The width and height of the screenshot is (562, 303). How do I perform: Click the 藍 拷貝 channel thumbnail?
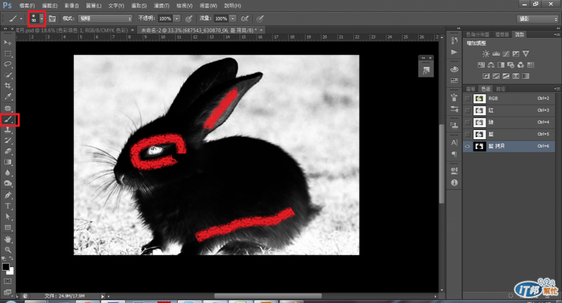pyautogui.click(x=479, y=146)
